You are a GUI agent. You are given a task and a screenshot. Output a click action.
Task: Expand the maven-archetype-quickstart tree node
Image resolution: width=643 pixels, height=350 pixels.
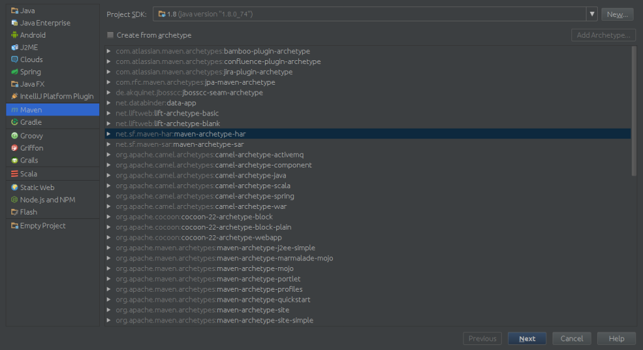coord(109,300)
